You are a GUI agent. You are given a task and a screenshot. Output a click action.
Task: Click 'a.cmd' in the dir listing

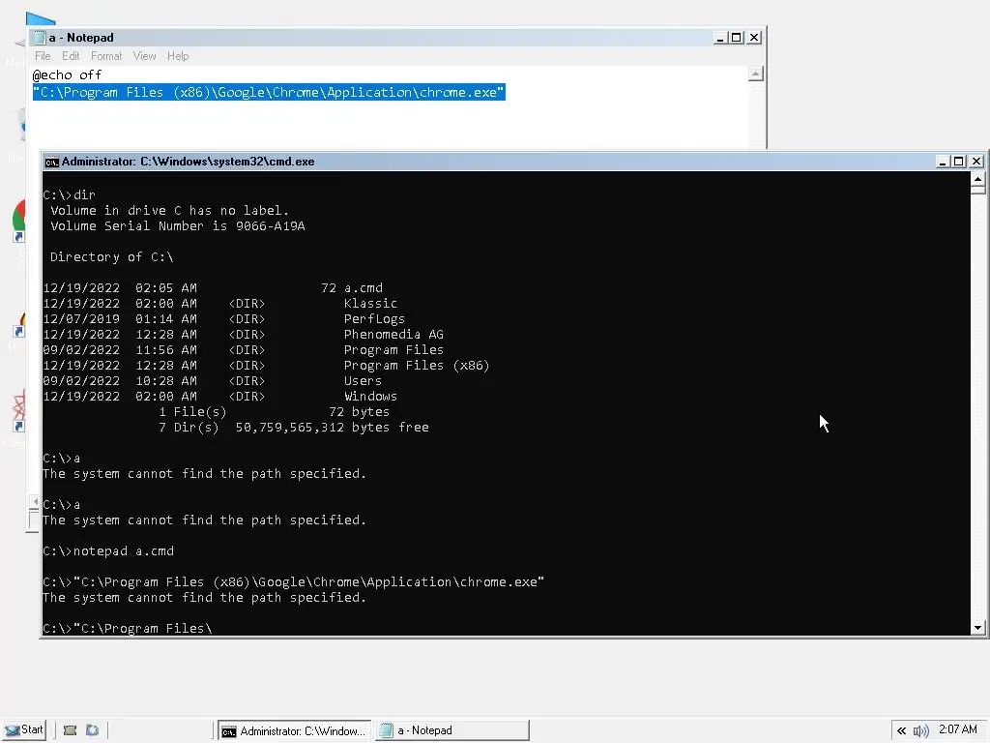coord(364,288)
